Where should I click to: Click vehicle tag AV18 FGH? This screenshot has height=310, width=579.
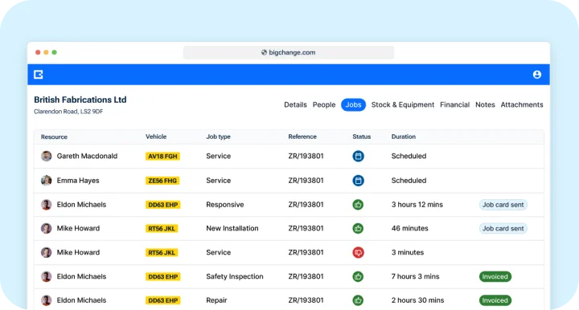162,157
